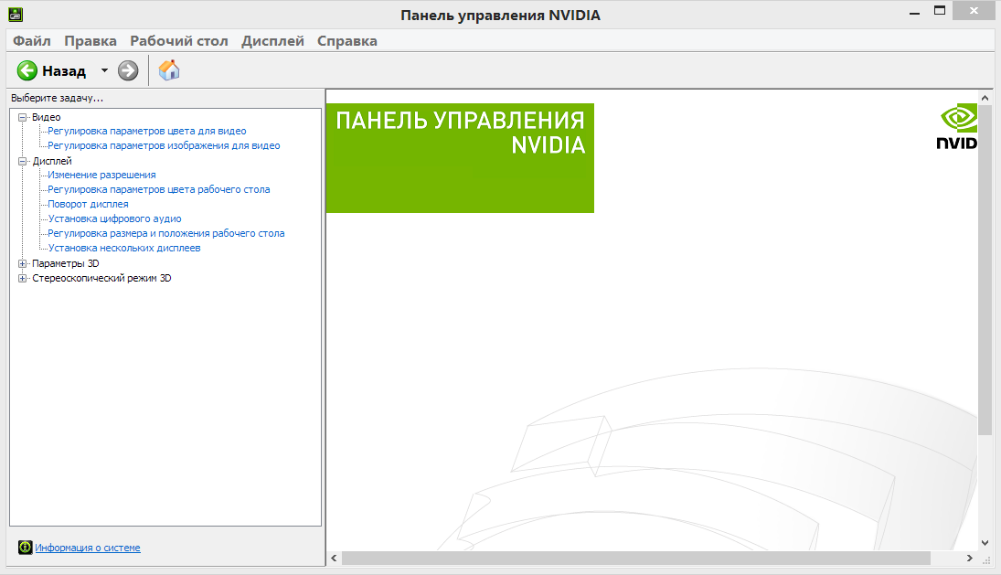The height and width of the screenshot is (575, 1001).
Task: Open the Справка menu
Action: (347, 41)
